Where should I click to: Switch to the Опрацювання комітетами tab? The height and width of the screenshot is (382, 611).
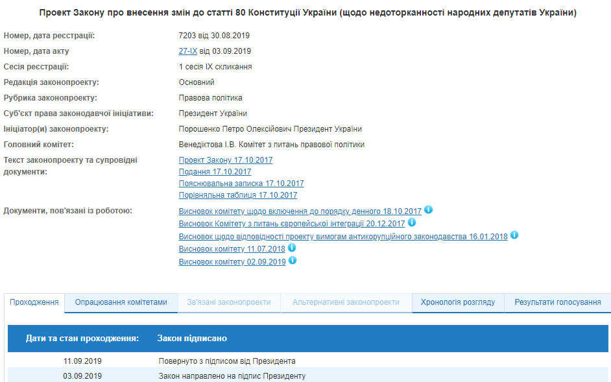(121, 302)
